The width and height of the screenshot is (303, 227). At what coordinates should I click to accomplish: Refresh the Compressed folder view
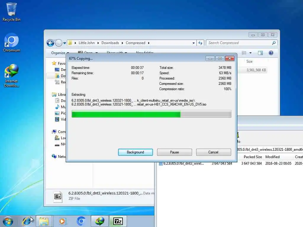click(x=200, y=43)
